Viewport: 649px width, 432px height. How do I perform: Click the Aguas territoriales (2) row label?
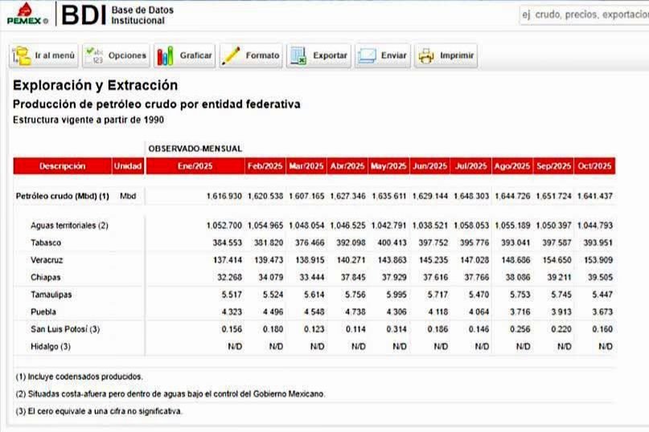(x=69, y=226)
